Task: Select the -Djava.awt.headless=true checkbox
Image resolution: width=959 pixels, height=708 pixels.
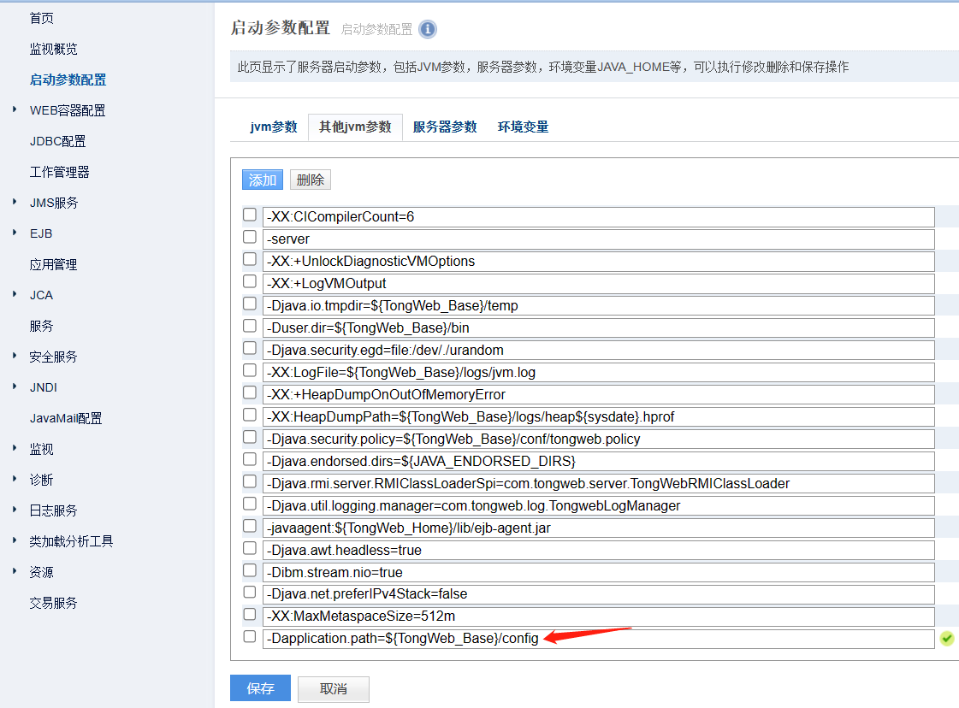Action: (x=250, y=548)
